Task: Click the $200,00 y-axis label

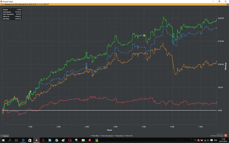Action: coord(221,18)
